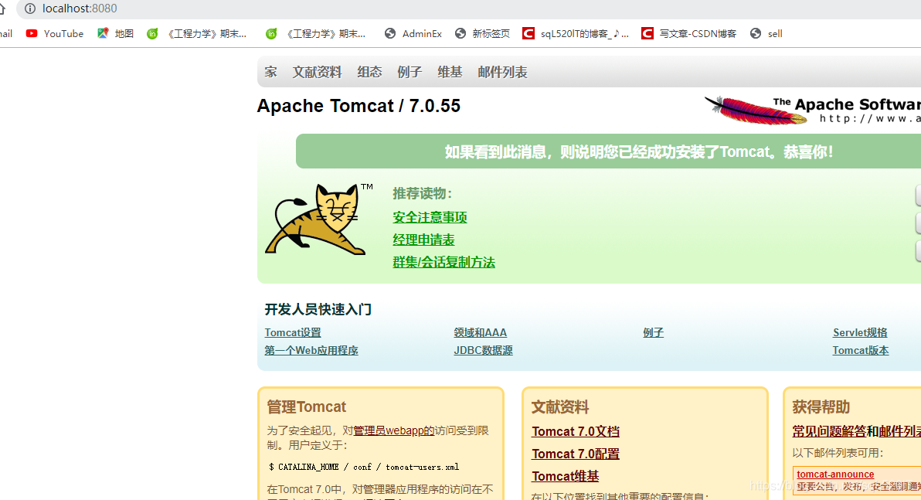Open 邮件列表 in the Tomcat nav bar

coord(502,73)
